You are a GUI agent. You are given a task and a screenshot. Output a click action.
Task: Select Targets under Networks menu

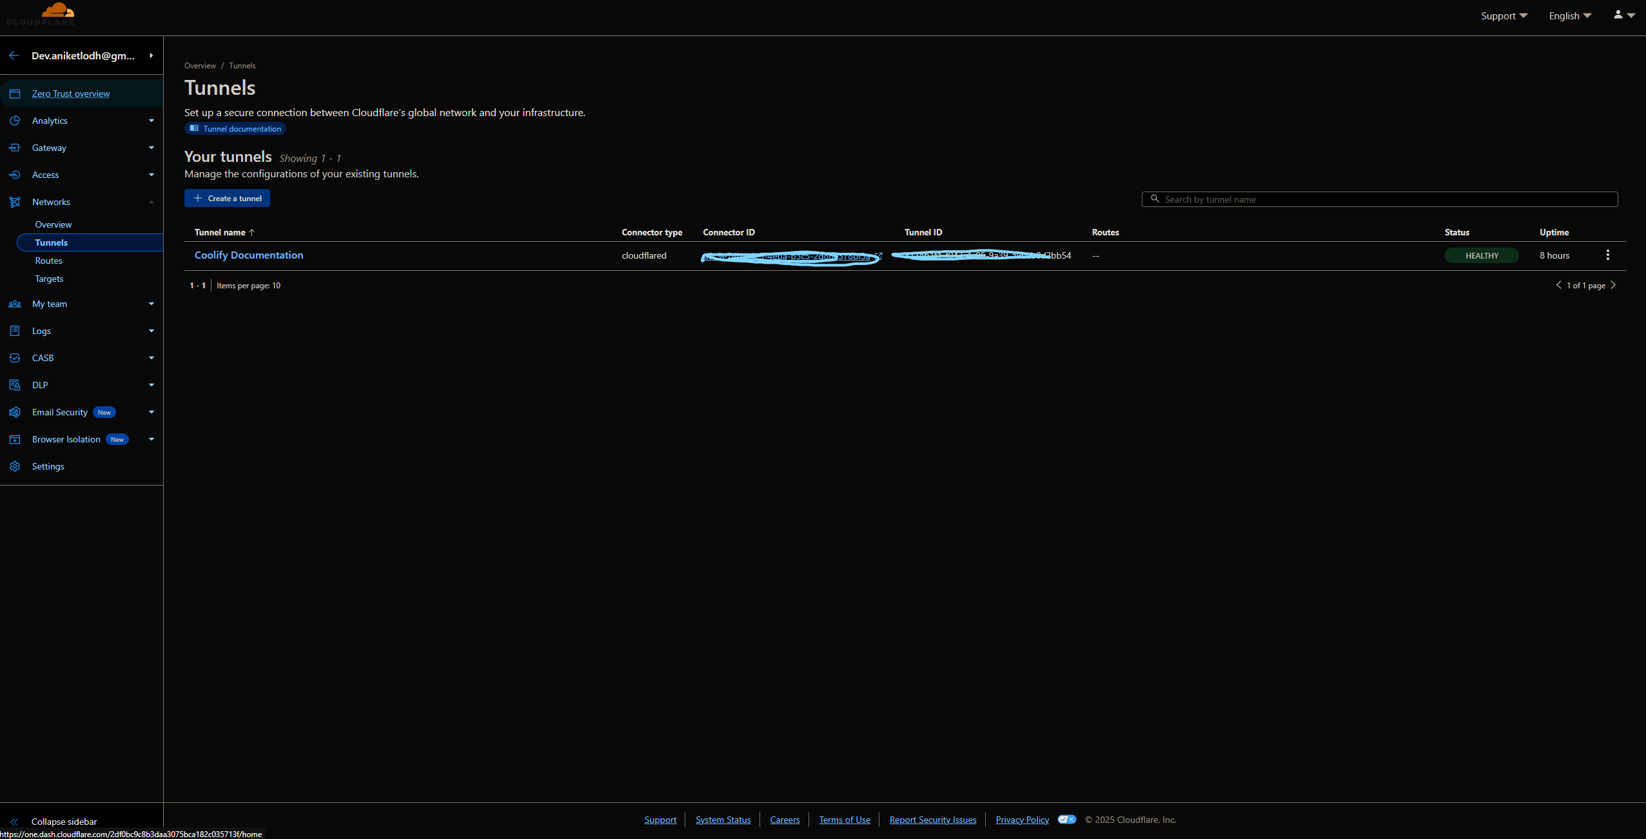tap(49, 279)
